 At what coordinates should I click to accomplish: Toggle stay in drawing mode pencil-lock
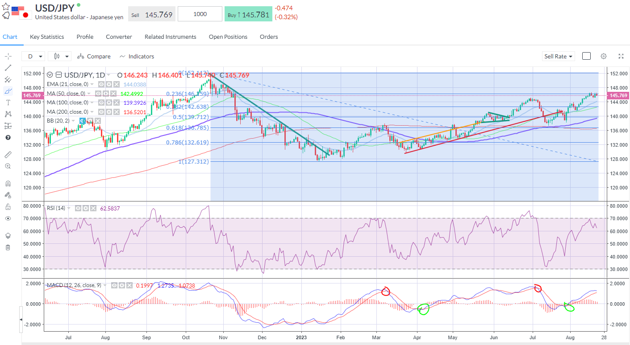8,195
